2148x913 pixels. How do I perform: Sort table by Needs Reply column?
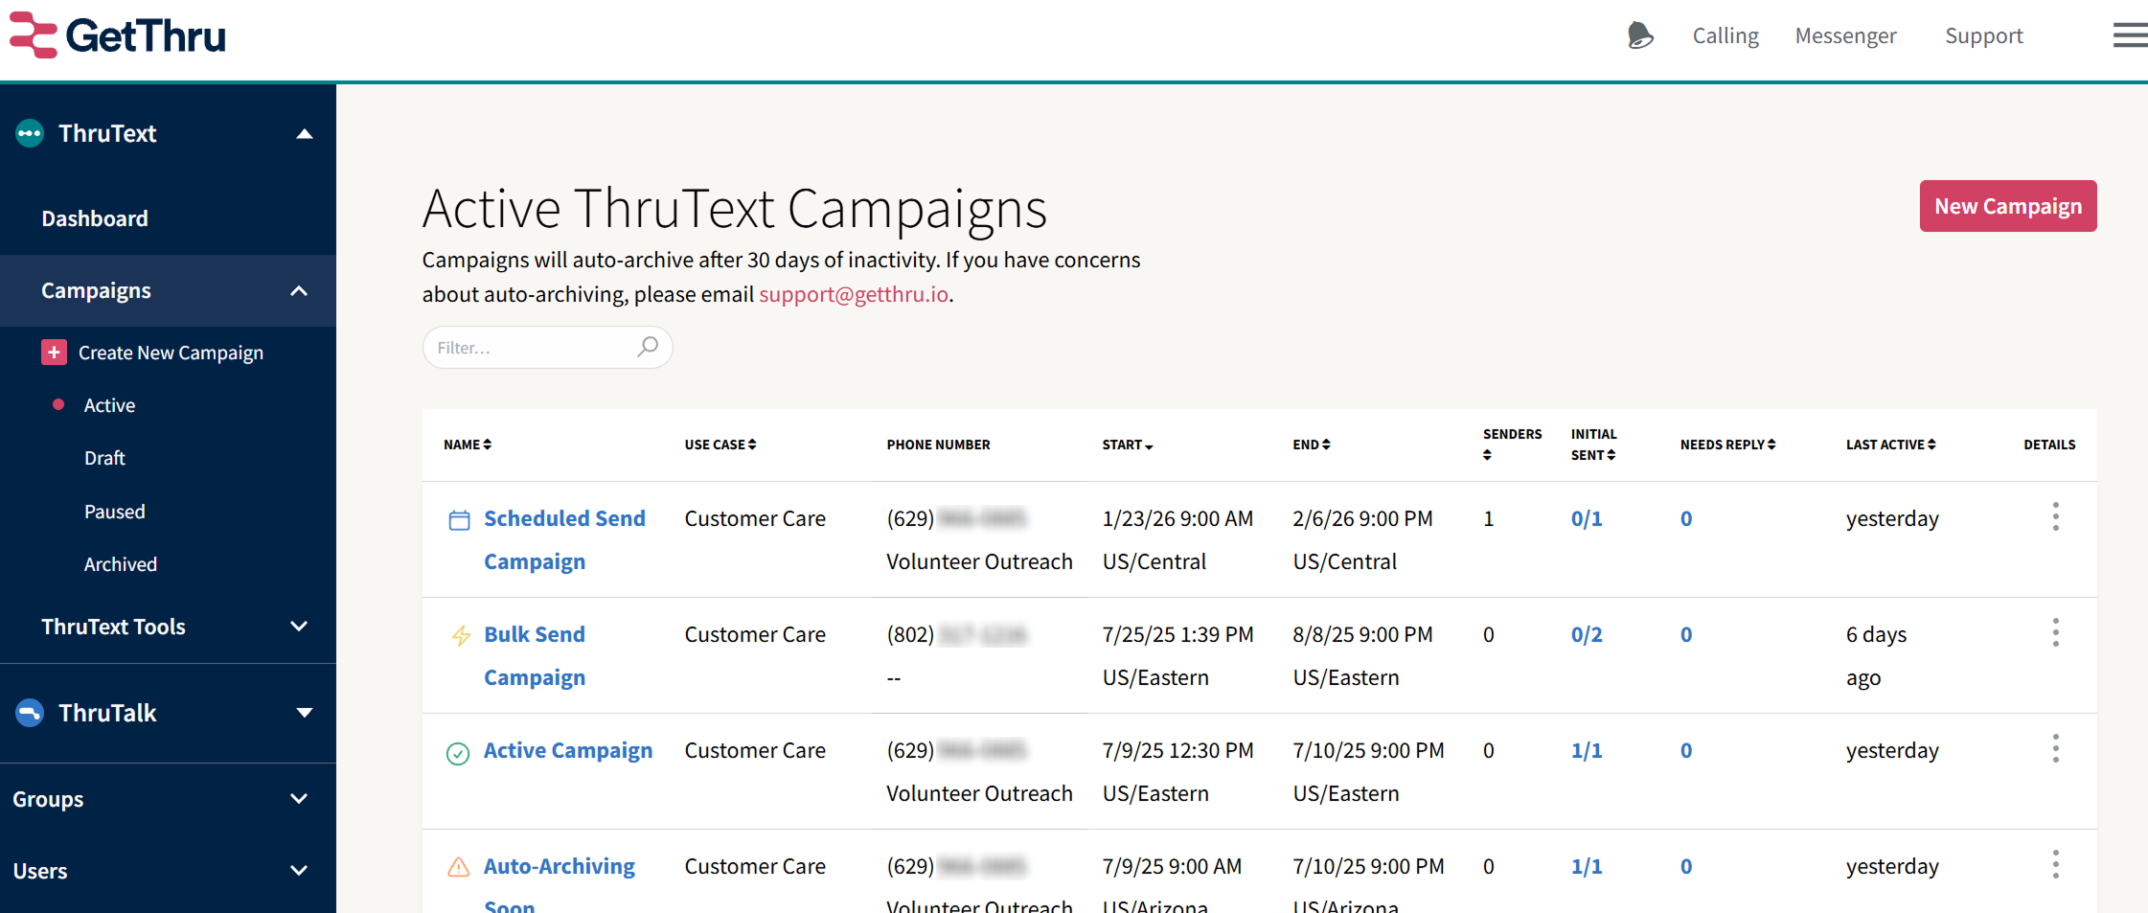point(1727,445)
